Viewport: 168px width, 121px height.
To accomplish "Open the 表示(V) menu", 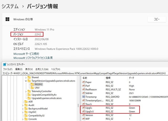I will click(x=29, y=69).
